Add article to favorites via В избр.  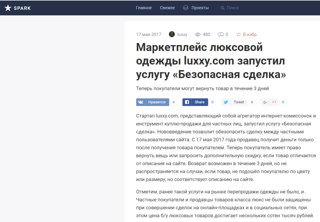pos(250,34)
